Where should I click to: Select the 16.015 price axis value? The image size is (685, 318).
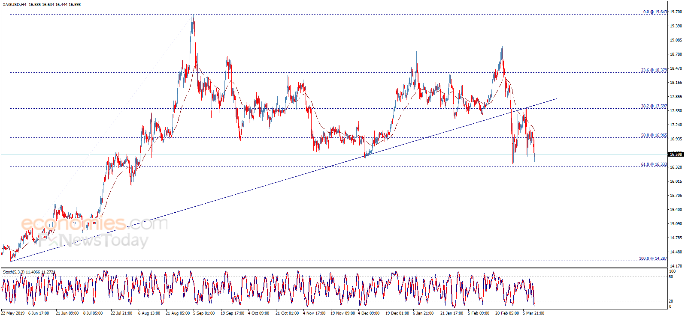pyautogui.click(x=676, y=181)
